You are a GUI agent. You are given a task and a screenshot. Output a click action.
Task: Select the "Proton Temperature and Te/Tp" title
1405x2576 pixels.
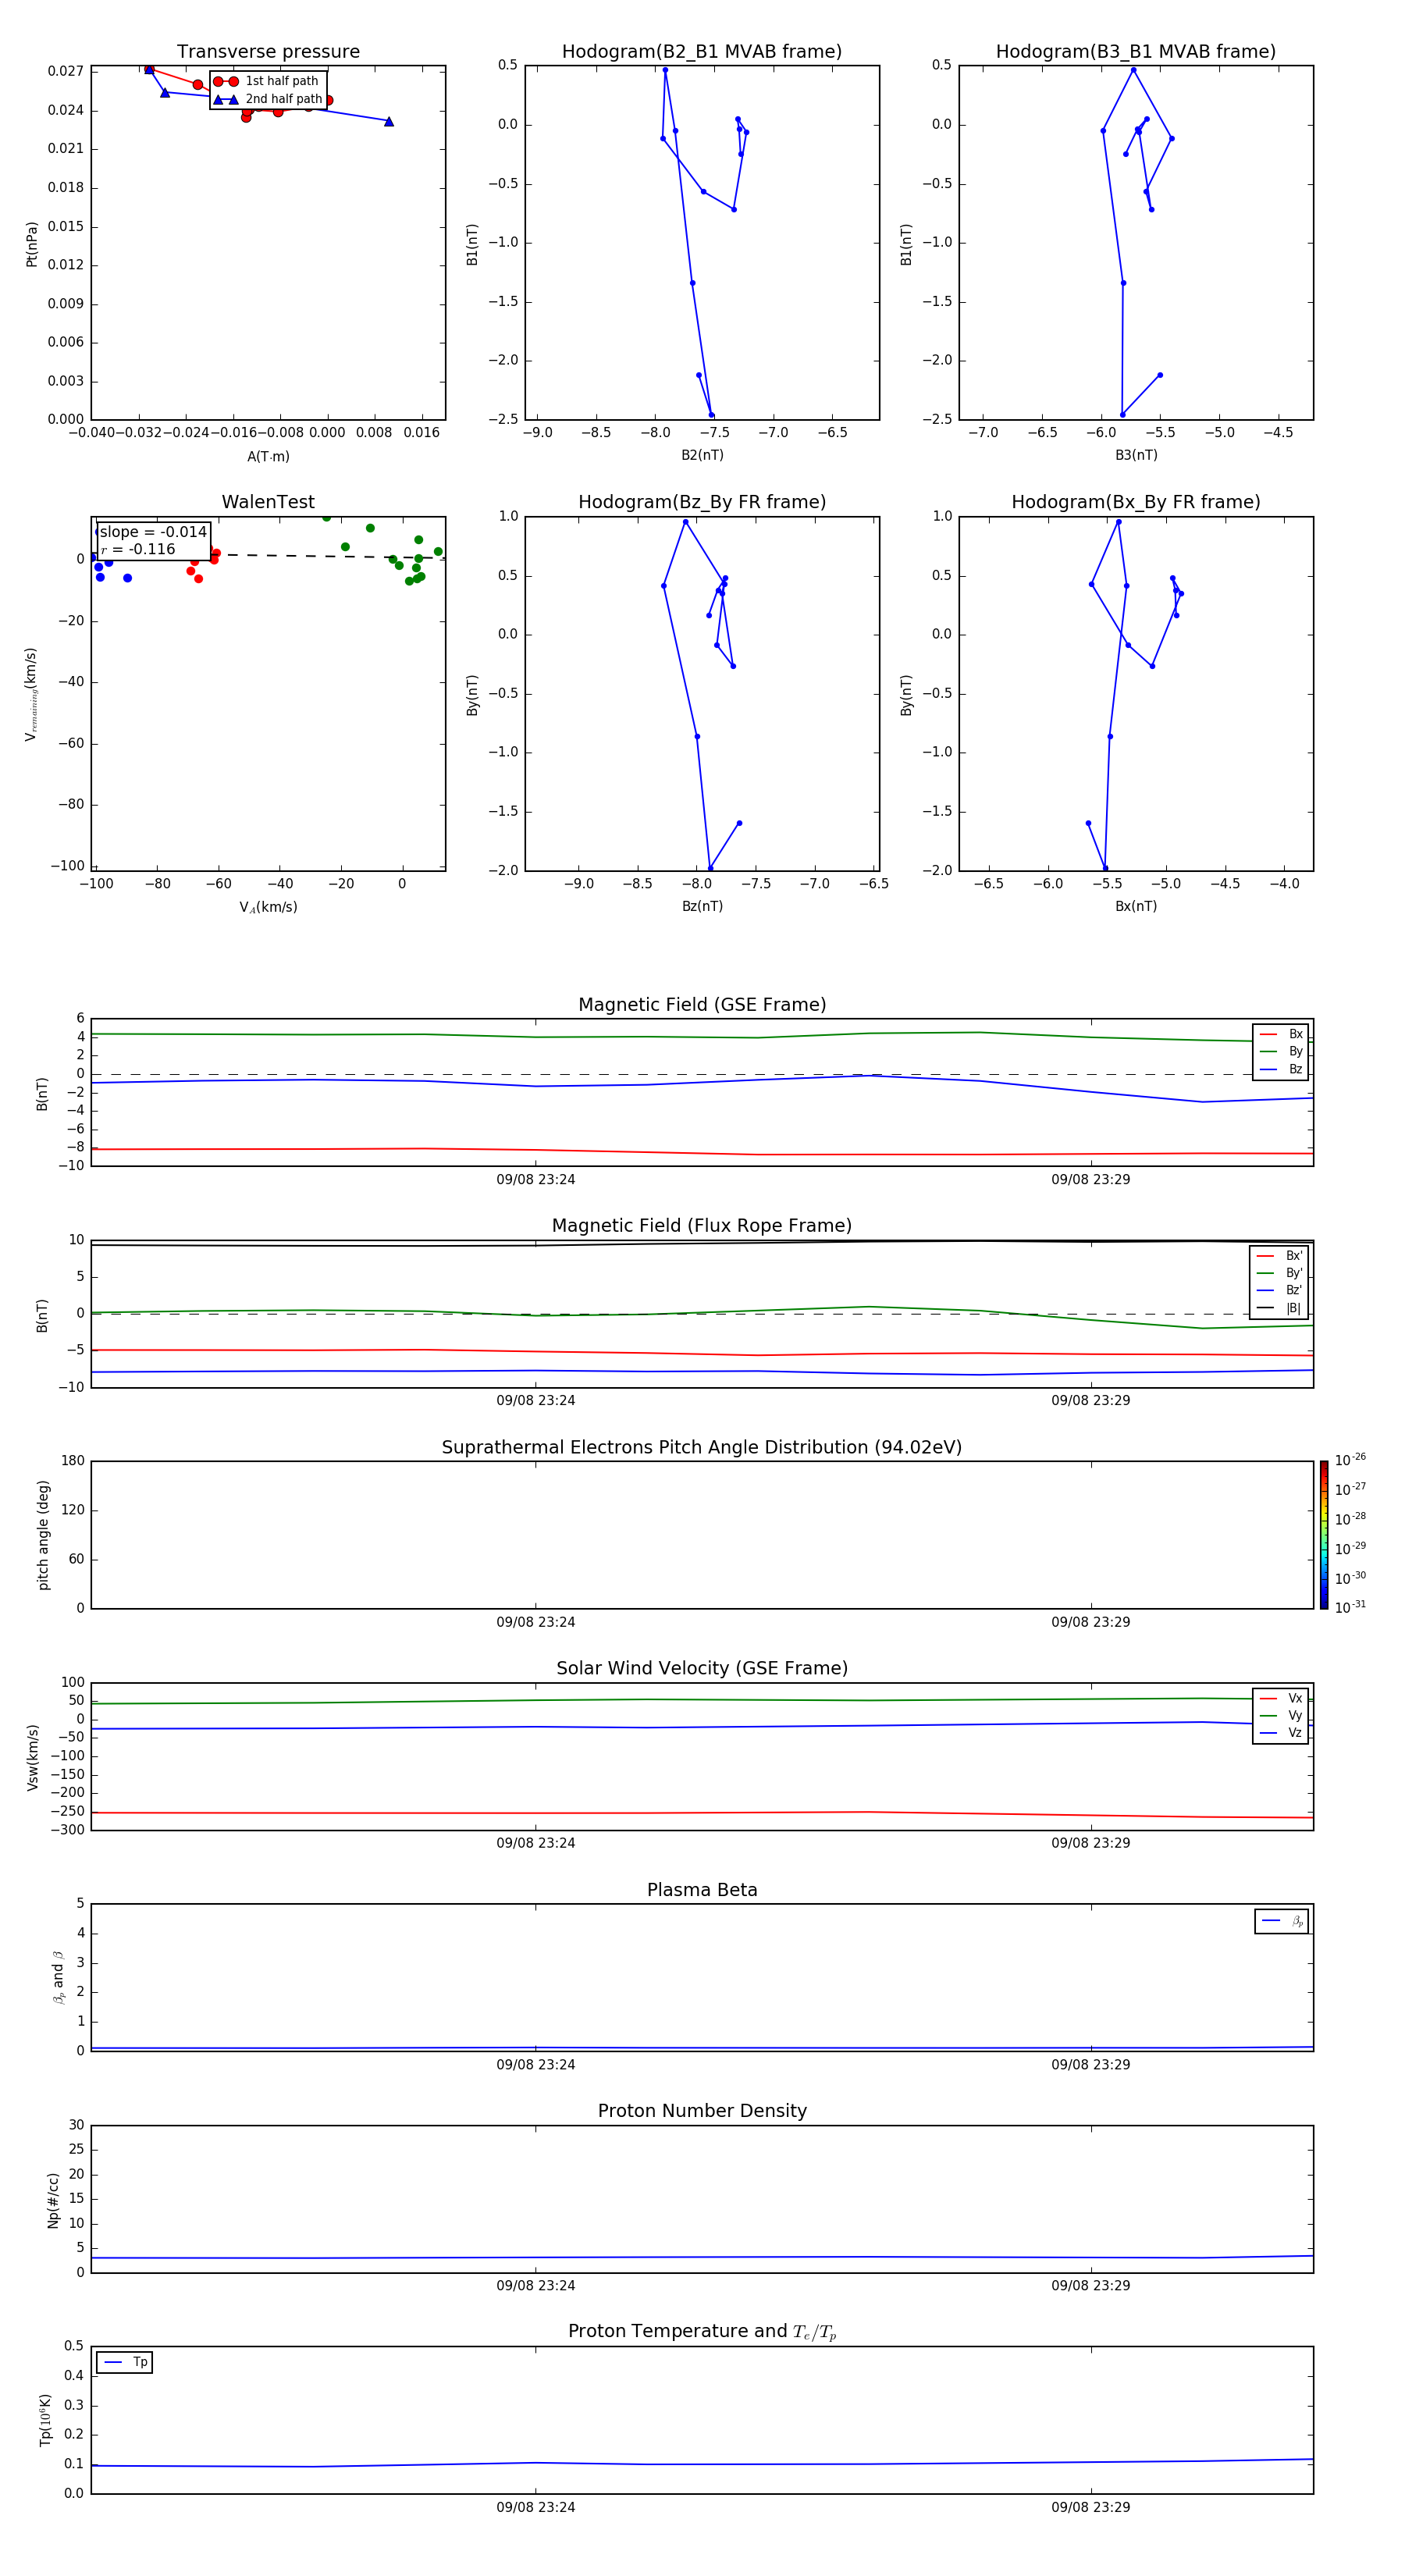702,2332
